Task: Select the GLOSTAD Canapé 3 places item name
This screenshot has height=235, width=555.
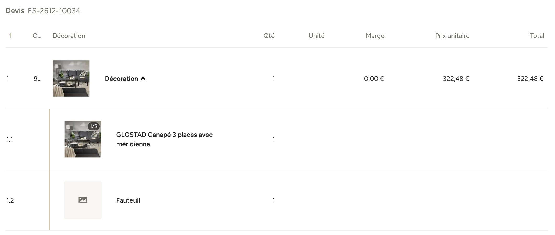Action: [164, 139]
